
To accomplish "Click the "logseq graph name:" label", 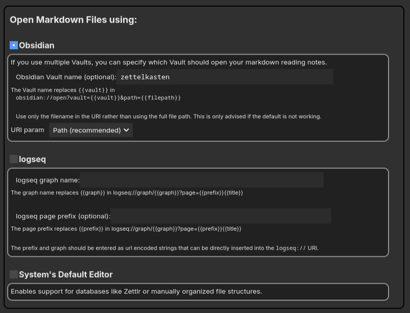I will tap(48, 180).
